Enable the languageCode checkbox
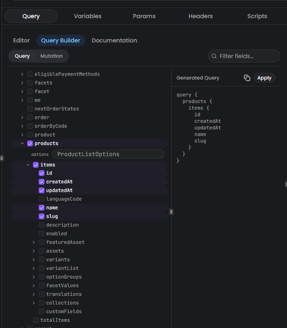This screenshot has height=328, width=287. [42, 199]
